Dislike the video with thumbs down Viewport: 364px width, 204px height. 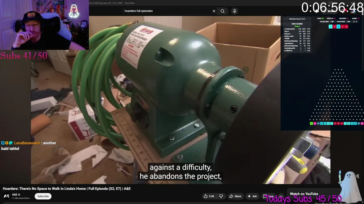pos(221,196)
